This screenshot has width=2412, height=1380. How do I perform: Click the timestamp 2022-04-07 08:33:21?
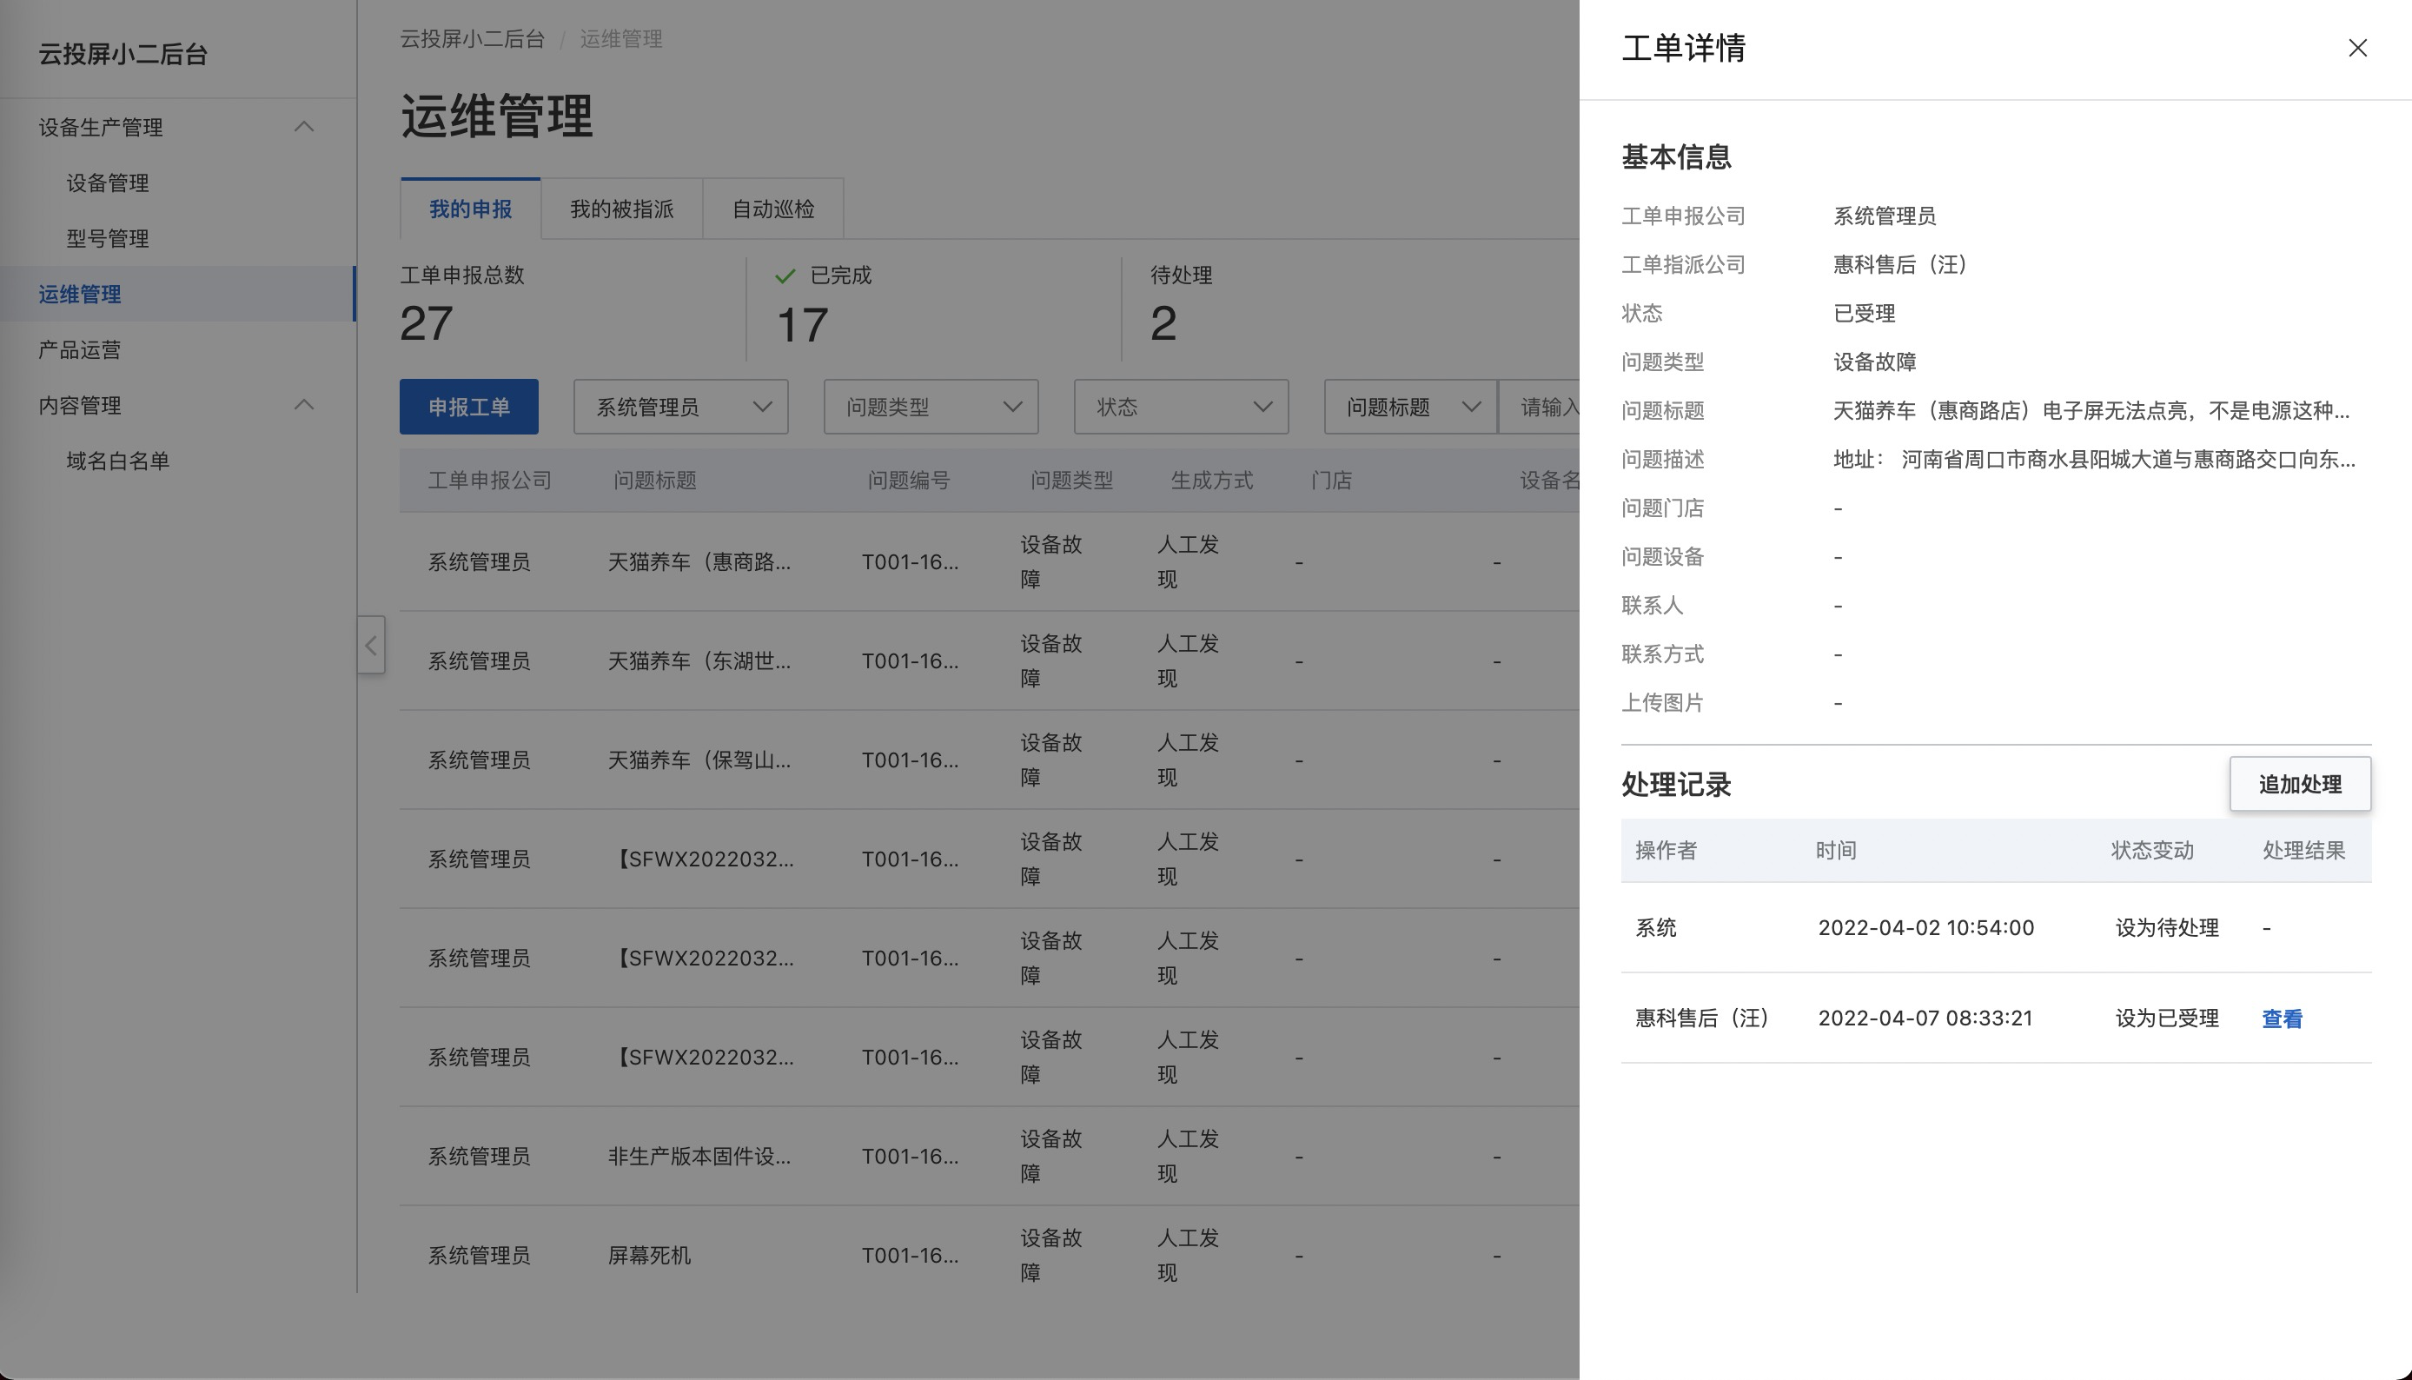pyautogui.click(x=1925, y=1018)
